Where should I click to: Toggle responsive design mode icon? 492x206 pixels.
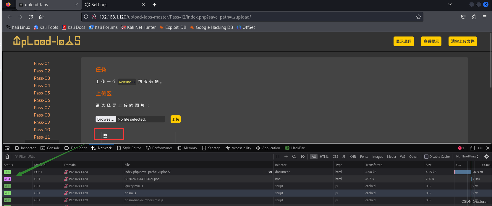472,148
